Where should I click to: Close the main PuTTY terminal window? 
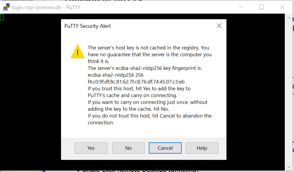point(282,7)
